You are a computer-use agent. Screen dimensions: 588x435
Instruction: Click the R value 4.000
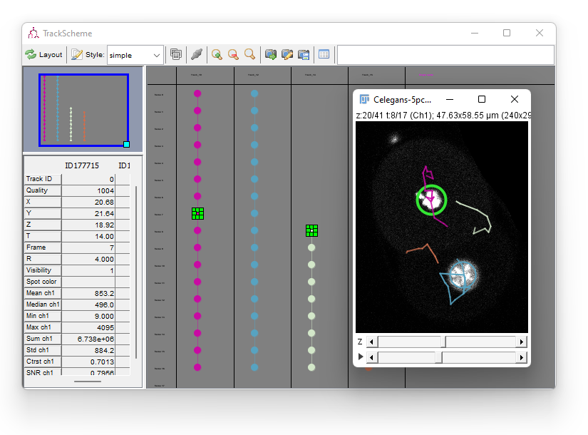(x=88, y=260)
